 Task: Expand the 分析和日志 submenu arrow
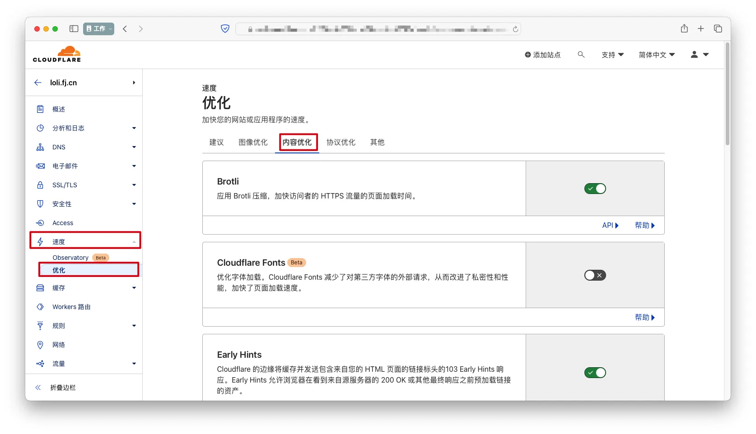134,128
